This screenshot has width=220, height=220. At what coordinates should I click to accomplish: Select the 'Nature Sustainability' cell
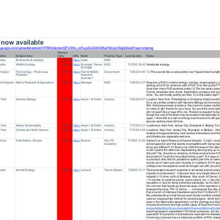36,126
